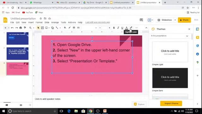Select slide 2 thumbnail in filmstrip
The height and width of the screenshot is (114, 202).
[x=18, y=54]
